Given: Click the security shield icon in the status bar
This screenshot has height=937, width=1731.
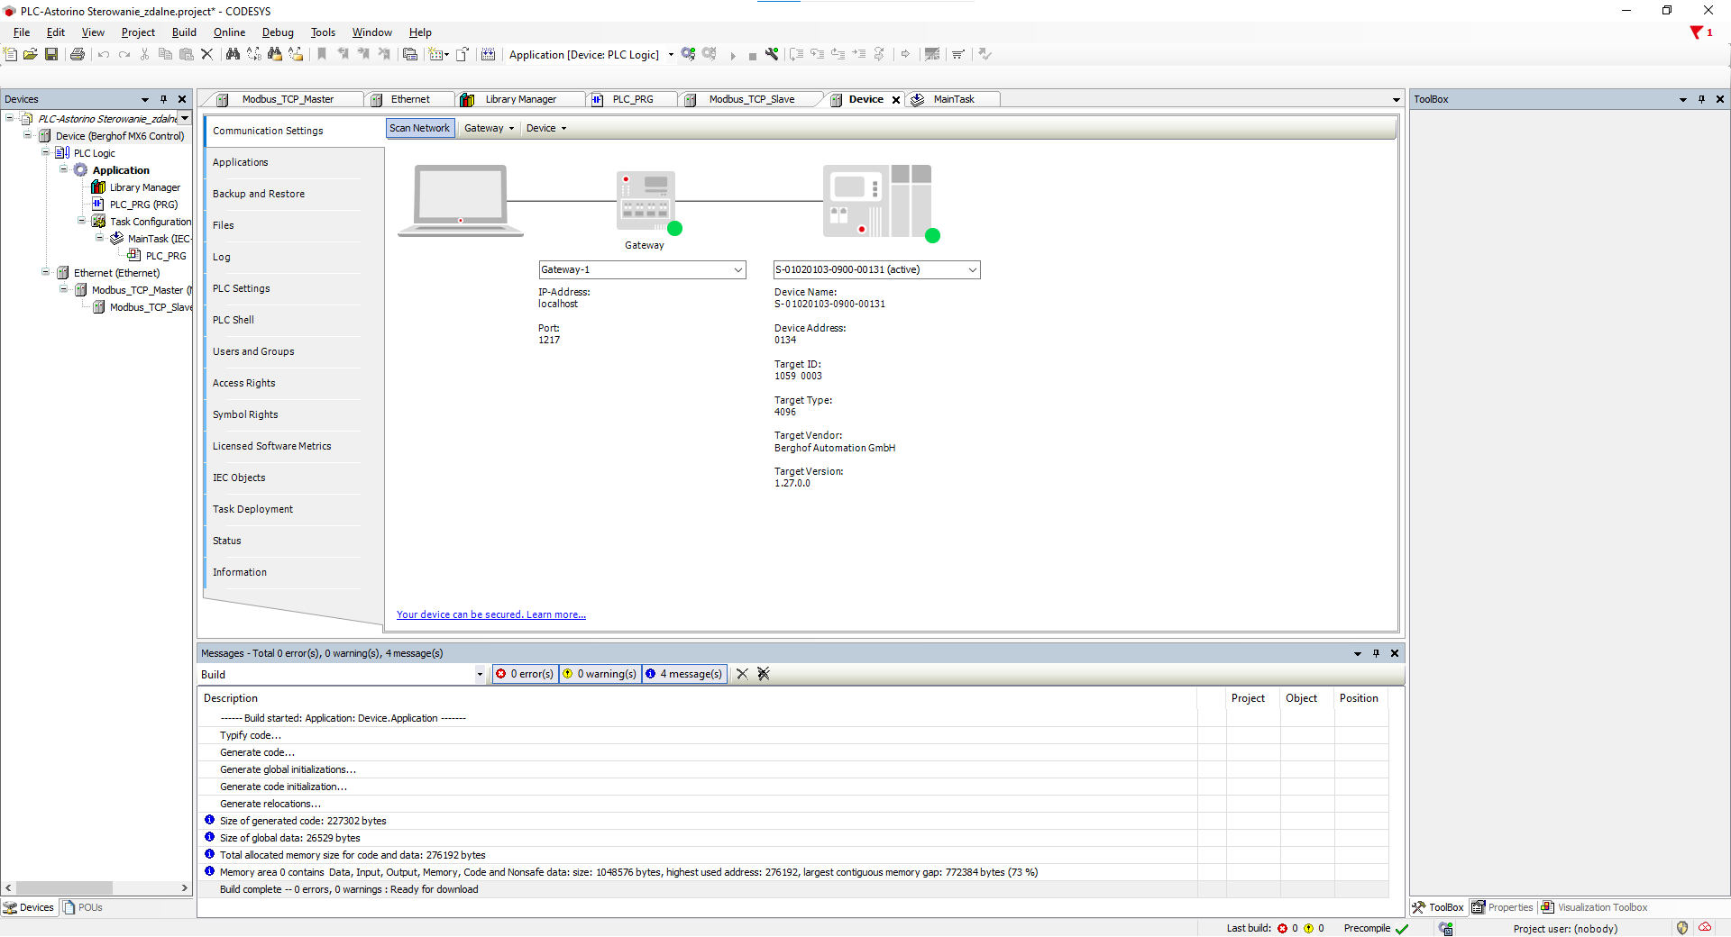Looking at the screenshot, I should [1682, 928].
